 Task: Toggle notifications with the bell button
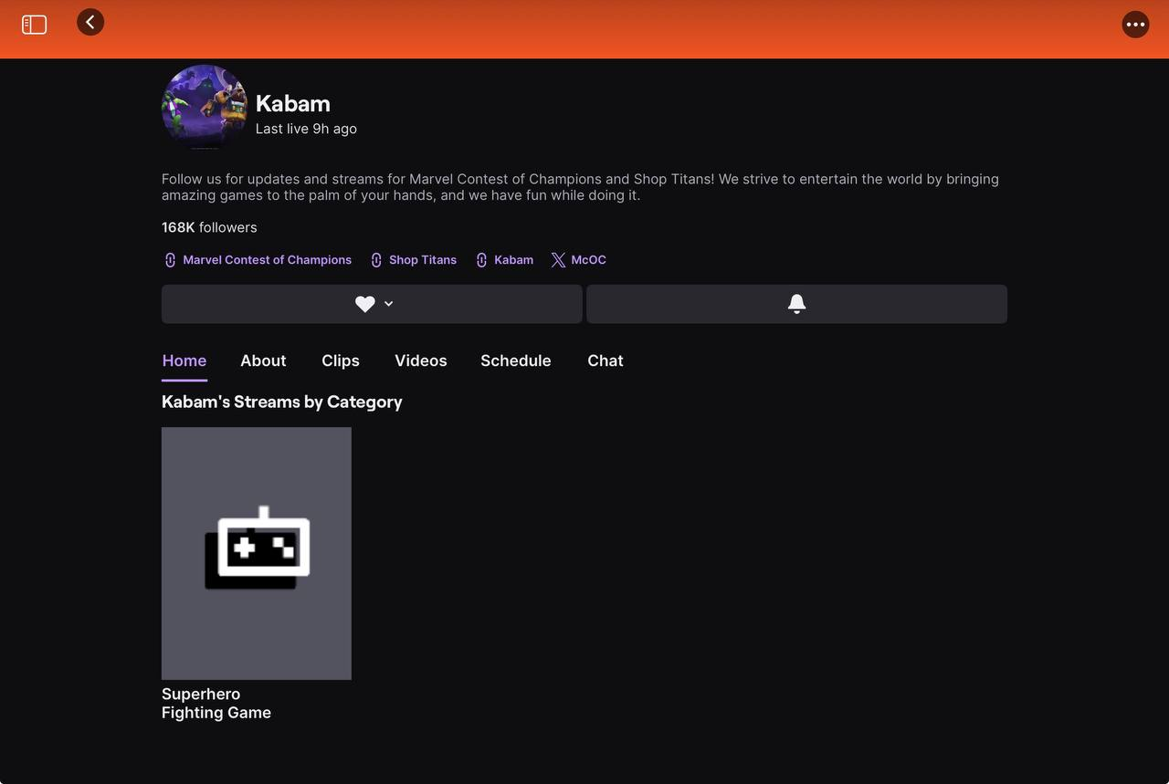pyautogui.click(x=796, y=304)
